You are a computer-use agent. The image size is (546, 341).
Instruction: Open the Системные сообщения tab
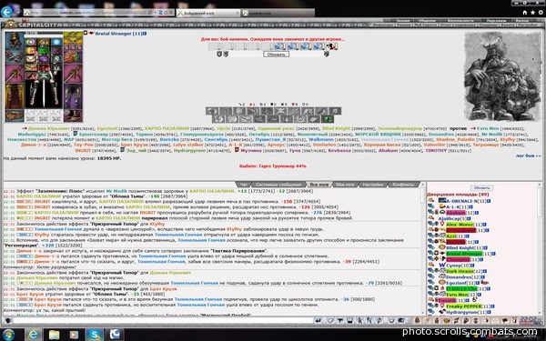pos(278,185)
